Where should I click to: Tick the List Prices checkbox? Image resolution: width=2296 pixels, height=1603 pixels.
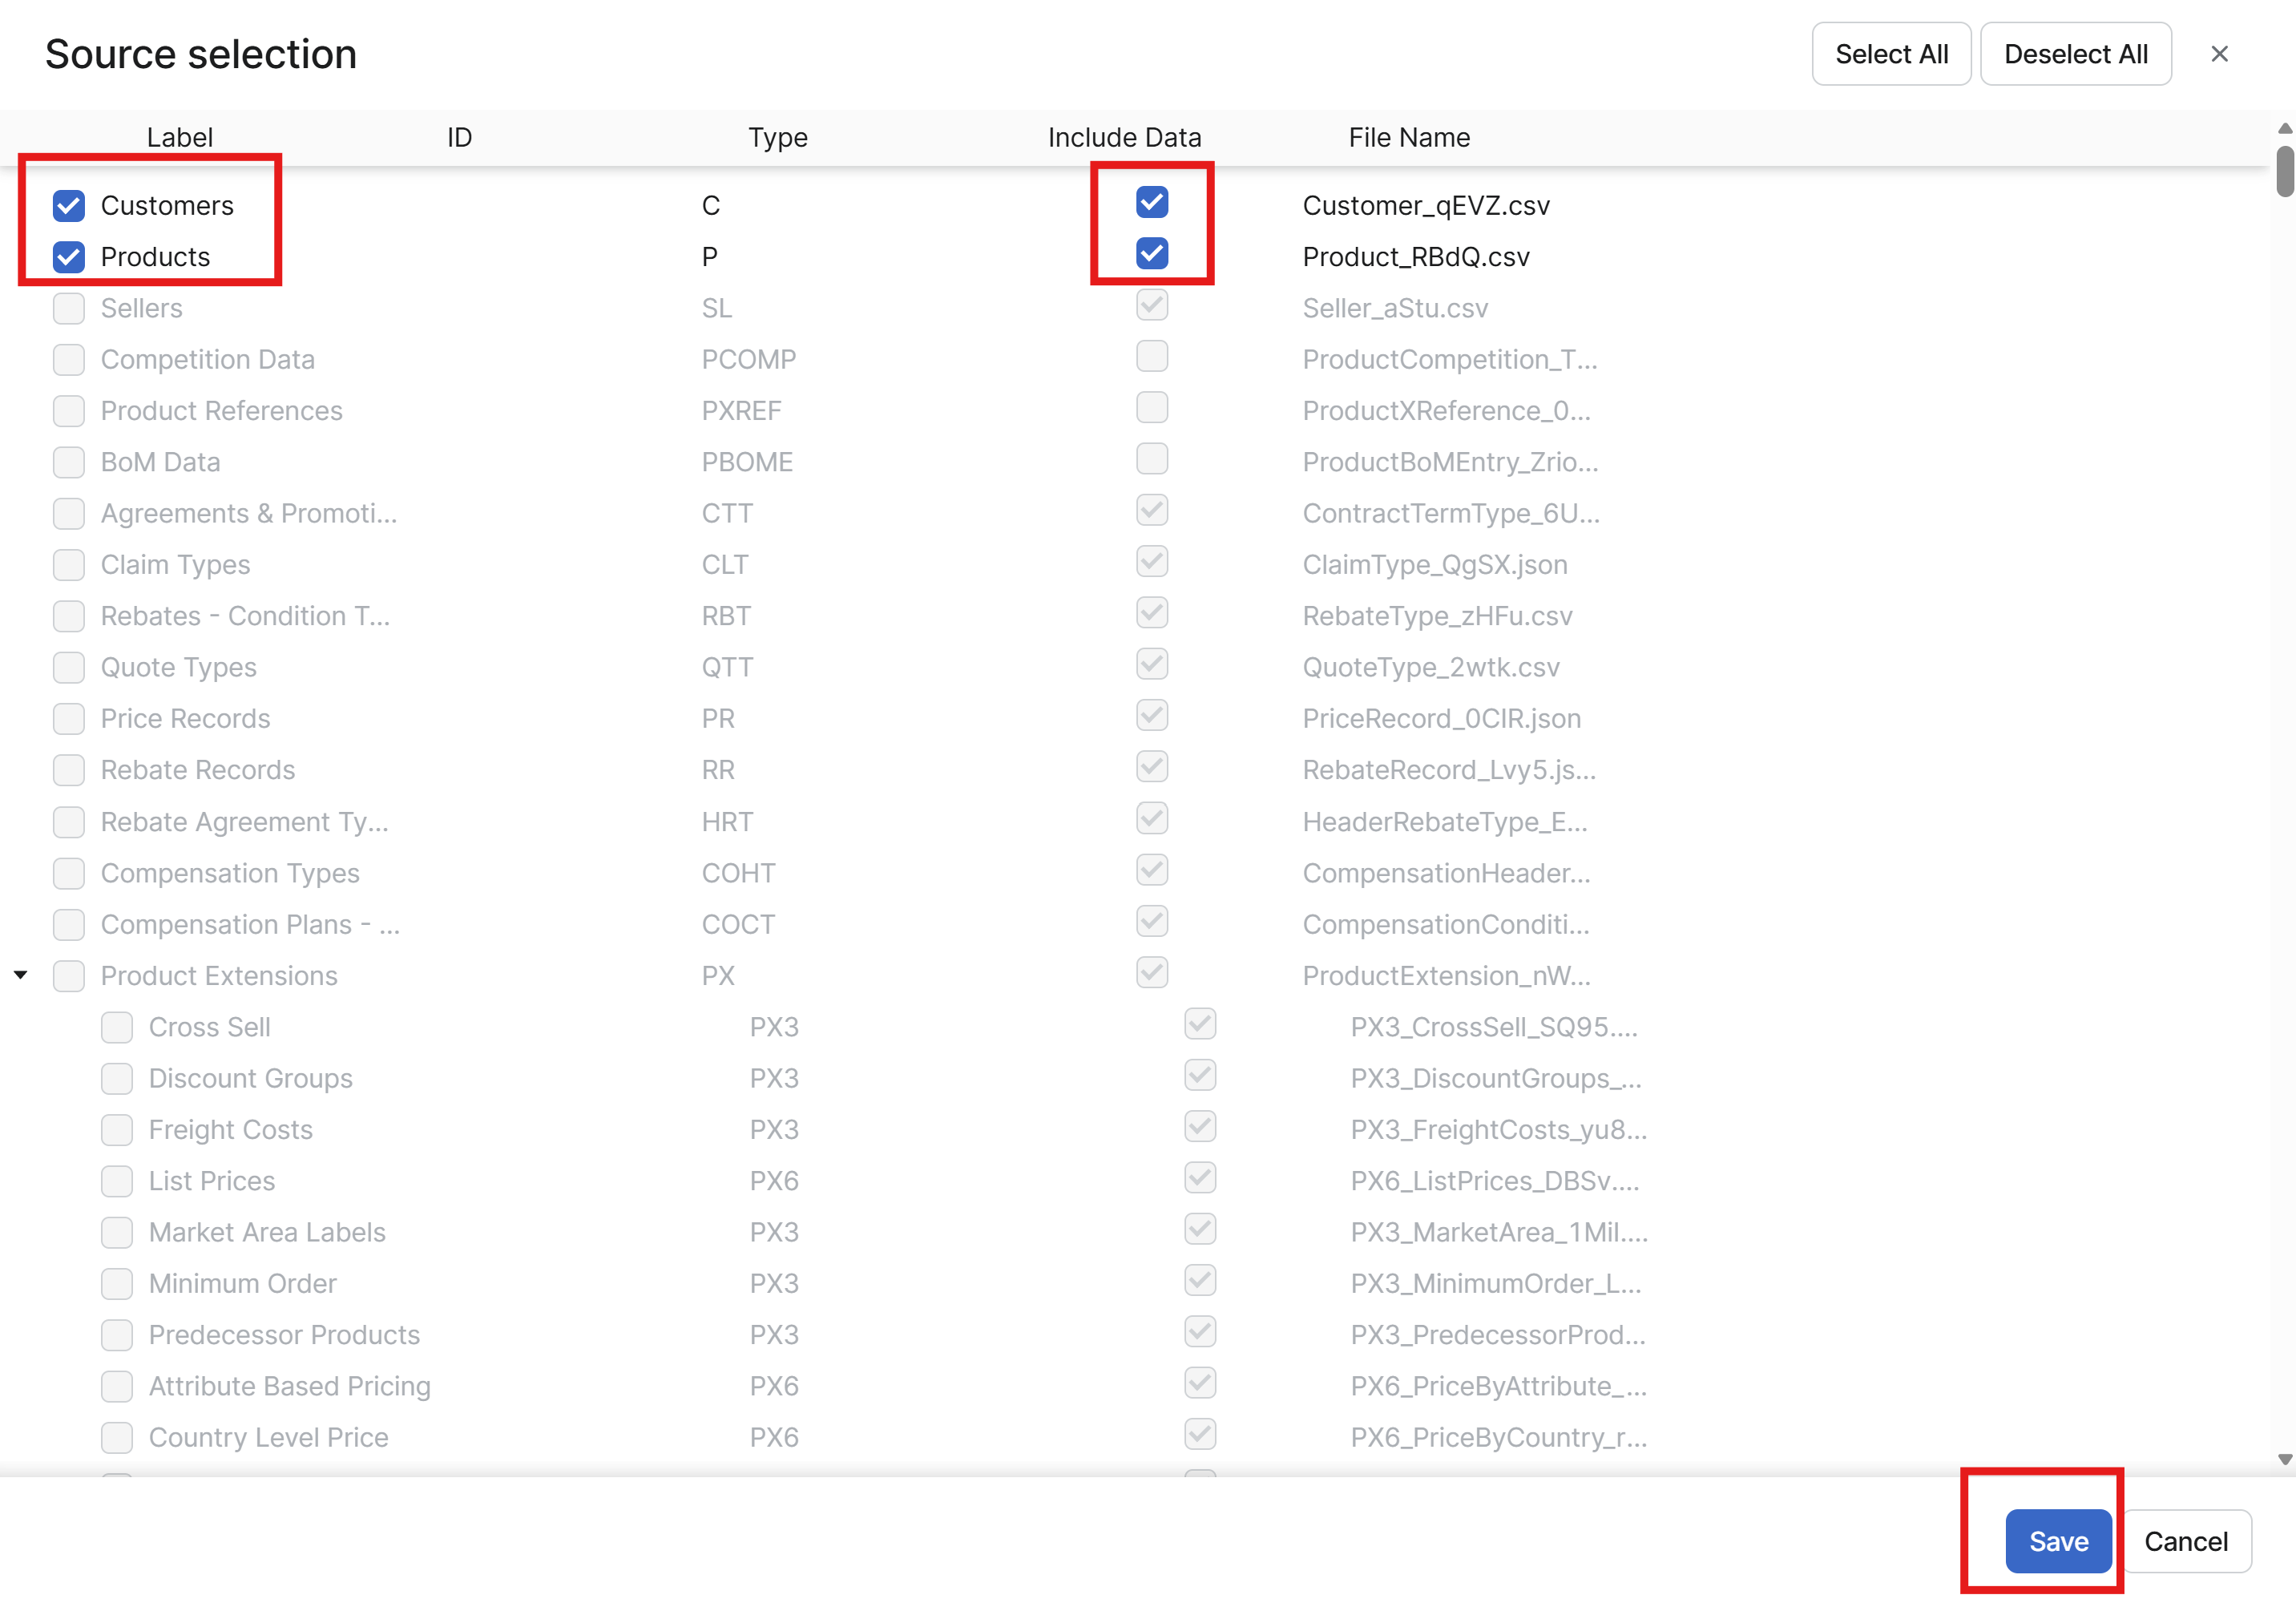(x=117, y=1181)
